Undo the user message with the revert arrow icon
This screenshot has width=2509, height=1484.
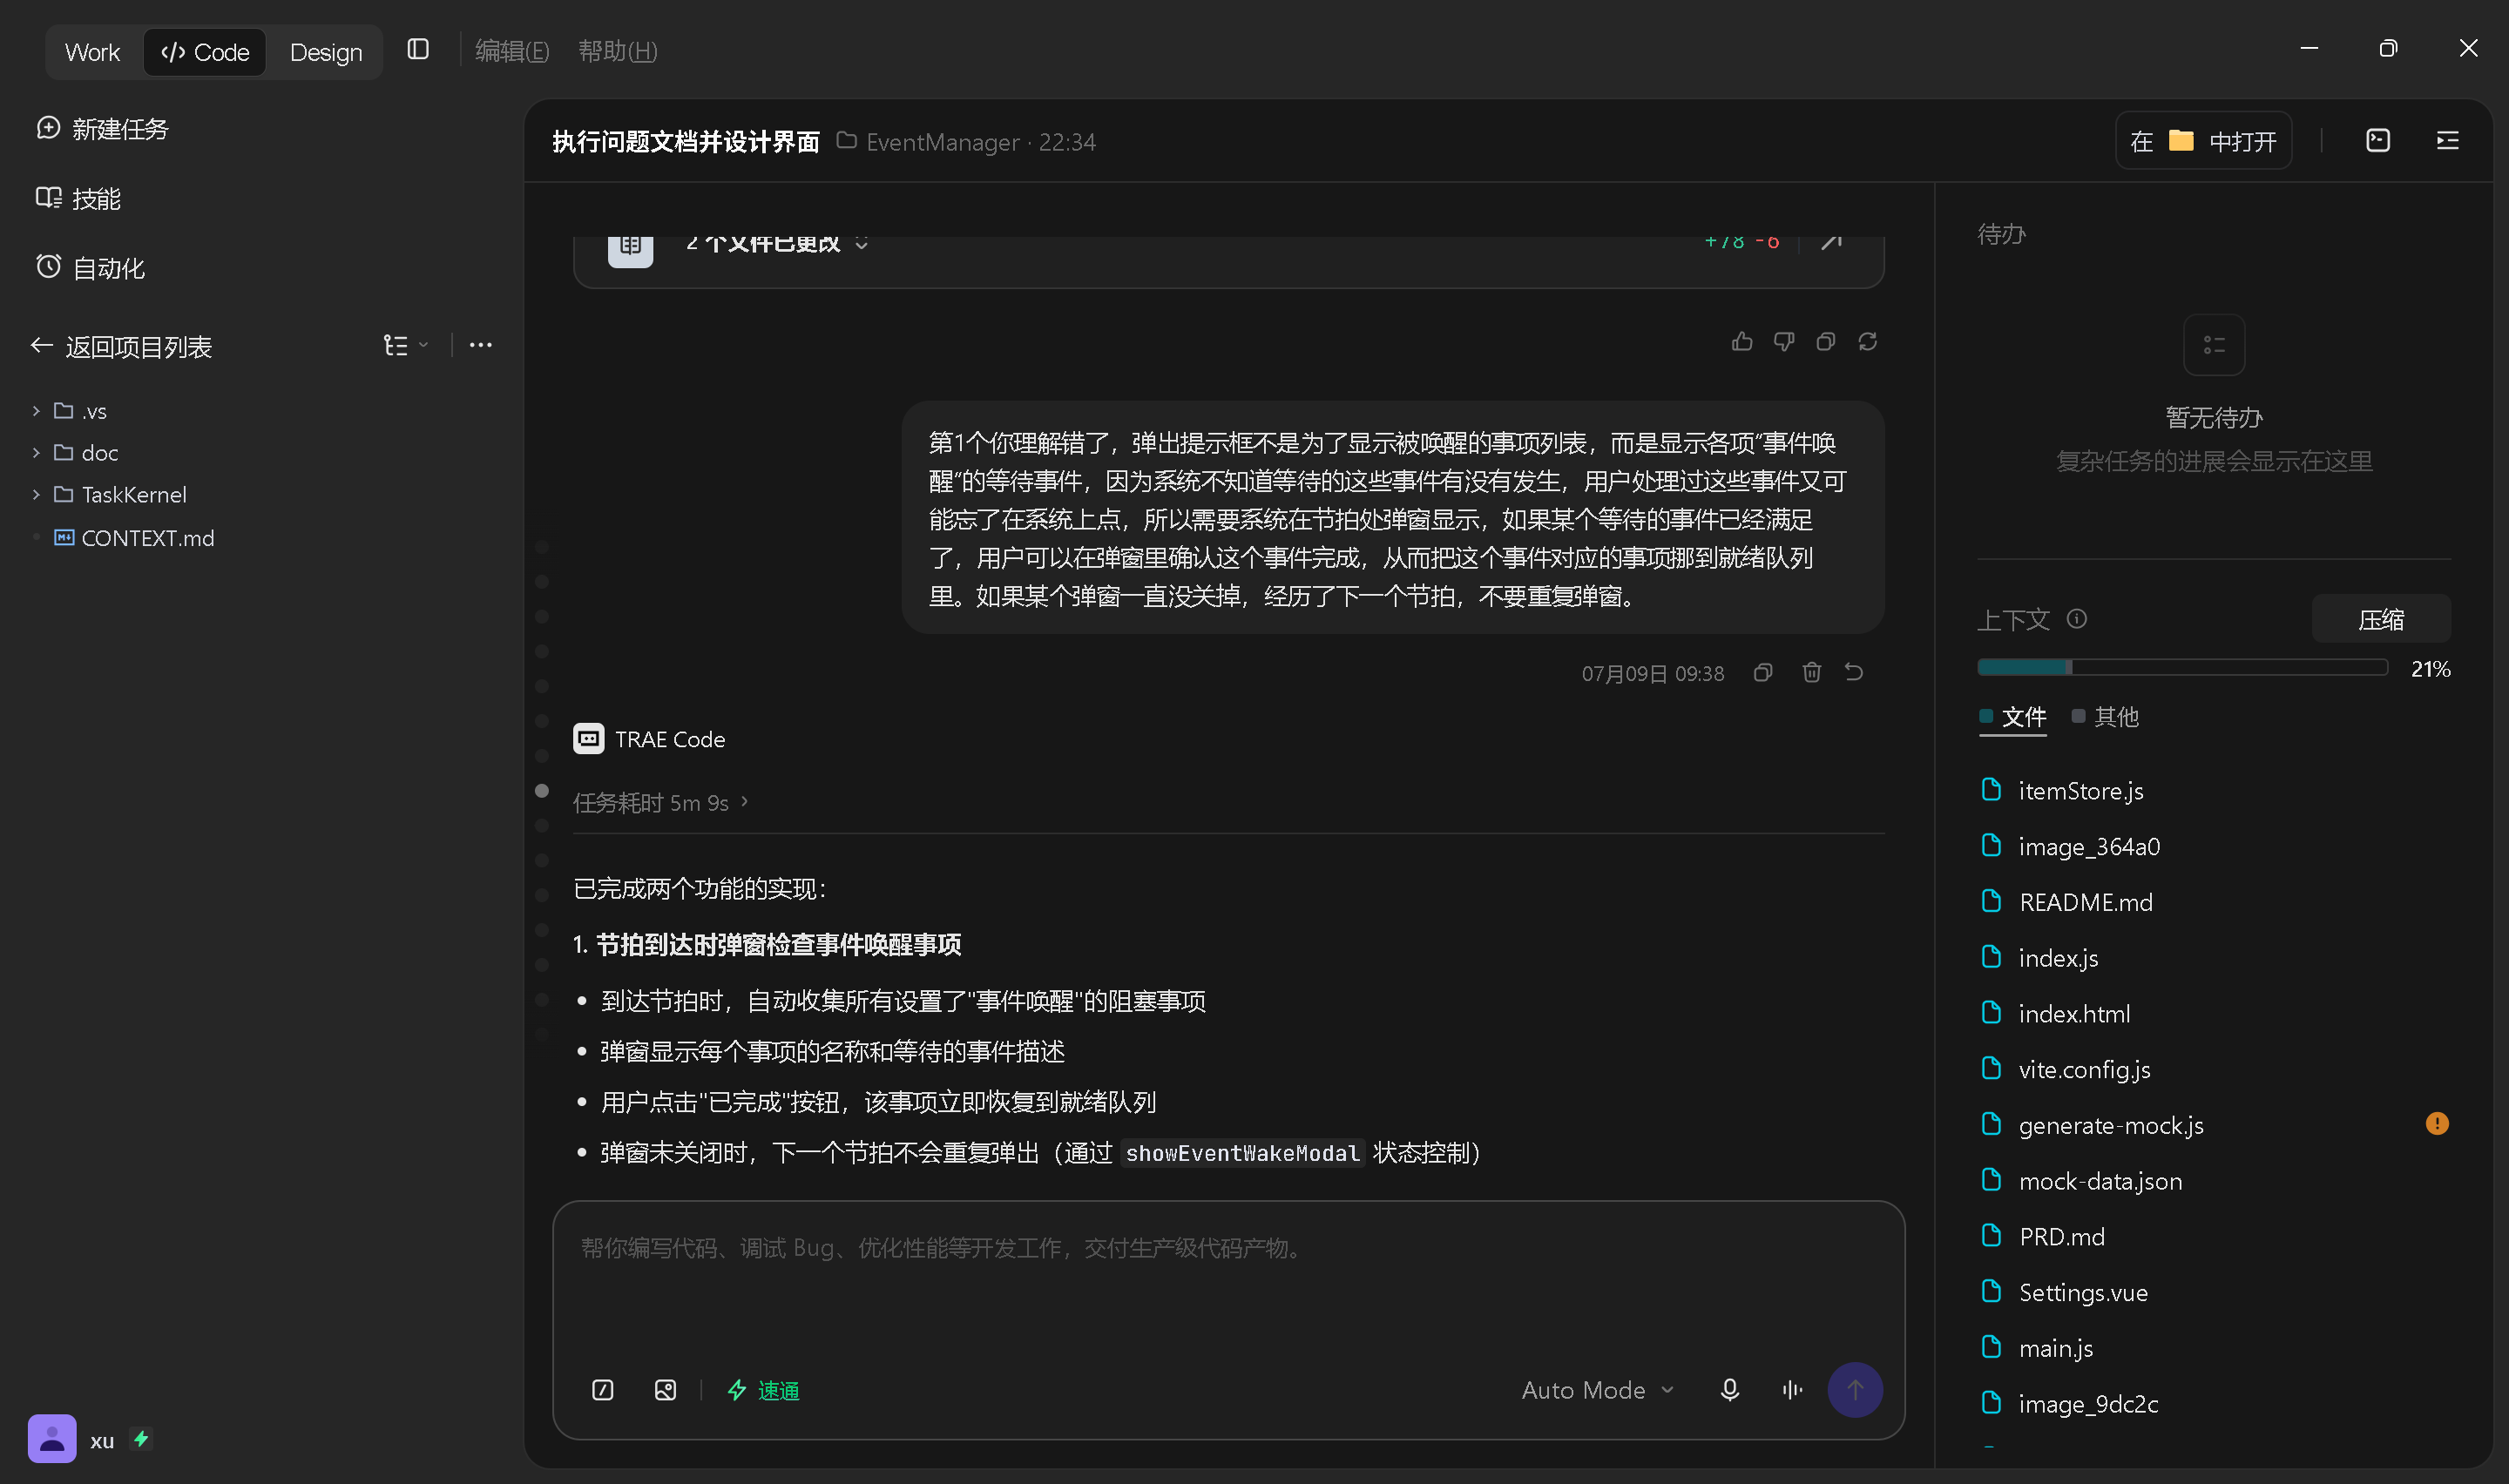1854,672
